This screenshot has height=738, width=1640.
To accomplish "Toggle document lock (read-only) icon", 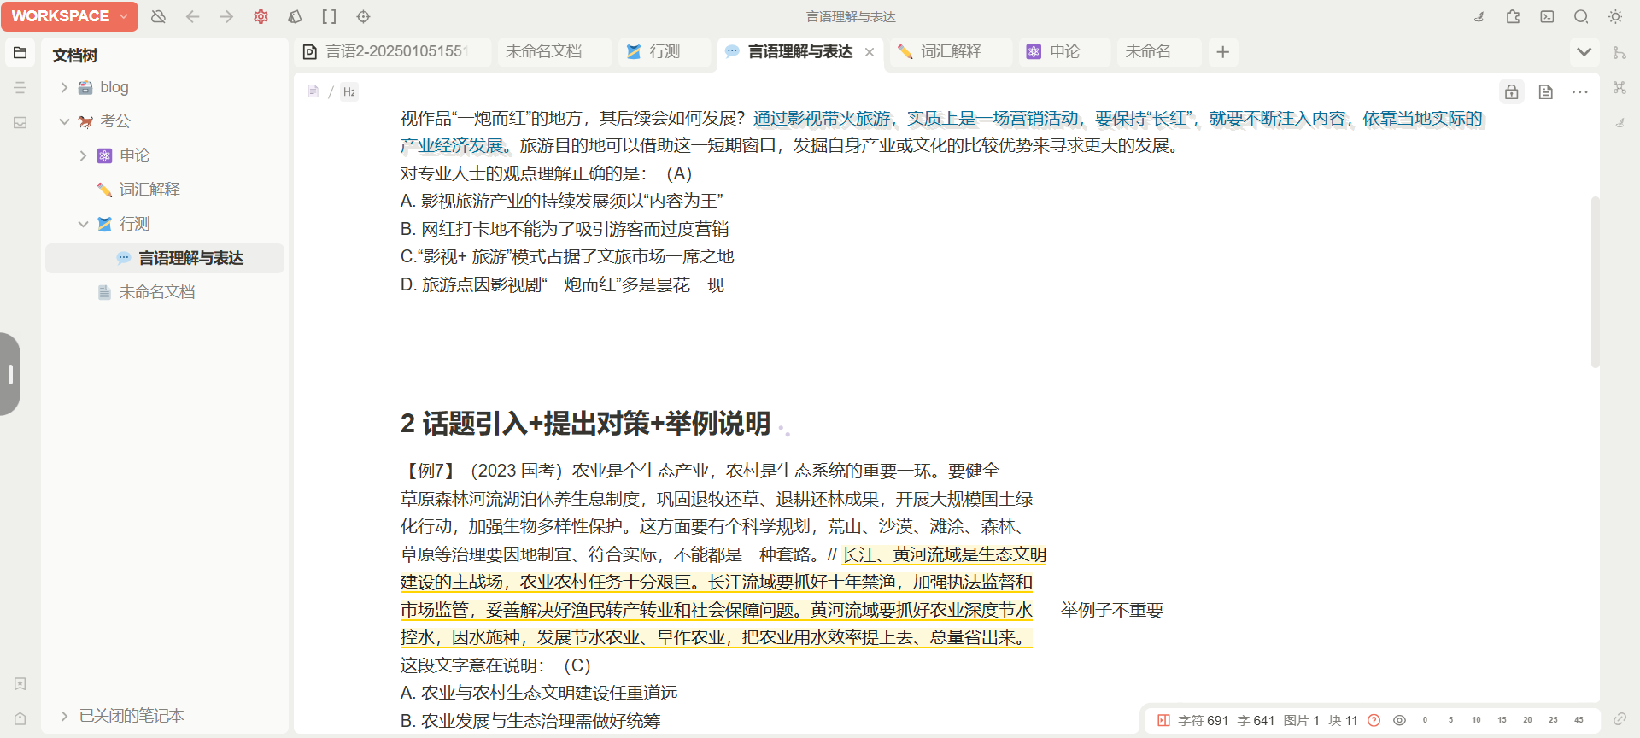I will point(1511,92).
